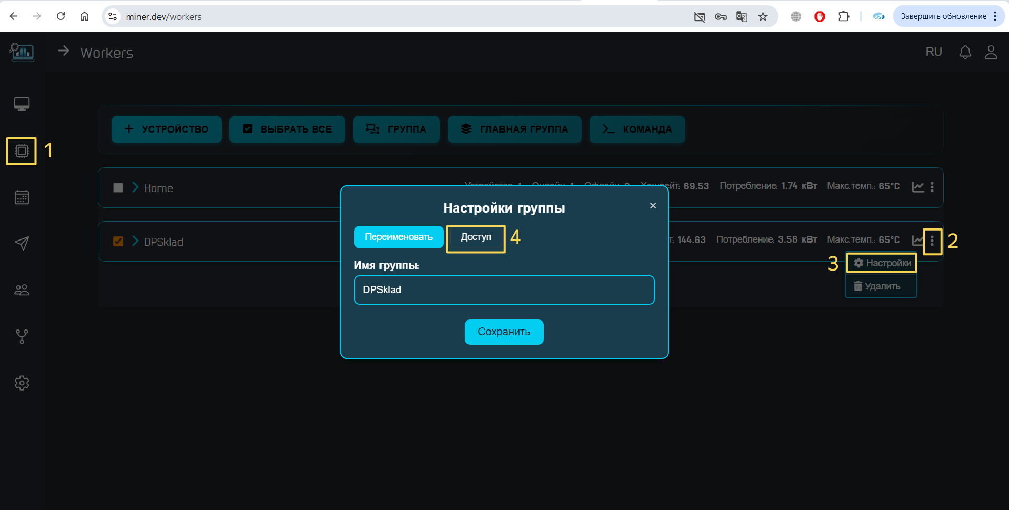Click the user profile icon in header
The width and height of the screenshot is (1009, 510).
coord(991,52)
